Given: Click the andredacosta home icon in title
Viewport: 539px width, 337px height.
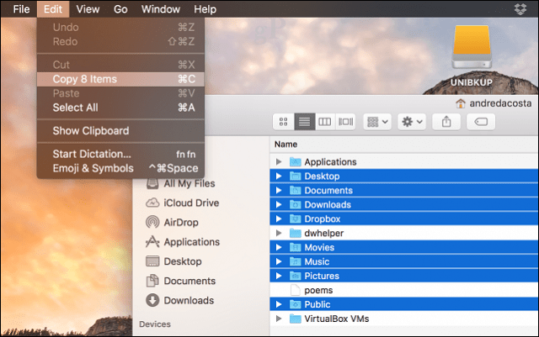Looking at the screenshot, I should tap(461, 103).
